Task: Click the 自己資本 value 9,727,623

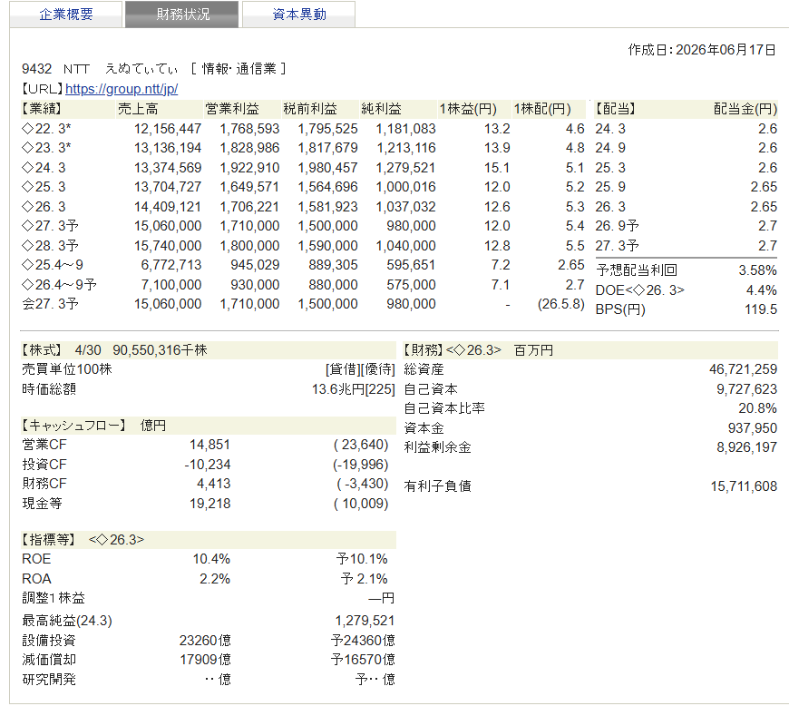Action: tap(746, 389)
